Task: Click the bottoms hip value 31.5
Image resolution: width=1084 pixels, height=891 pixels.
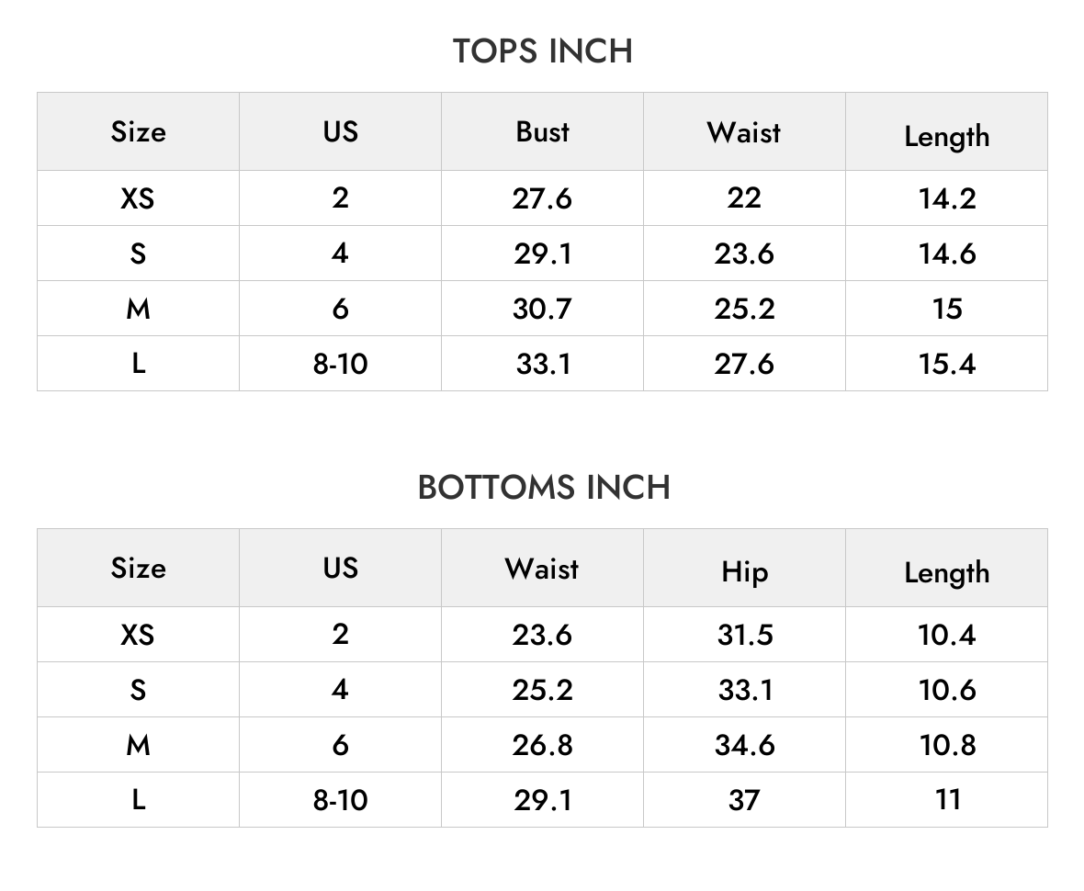Action: [x=744, y=635]
